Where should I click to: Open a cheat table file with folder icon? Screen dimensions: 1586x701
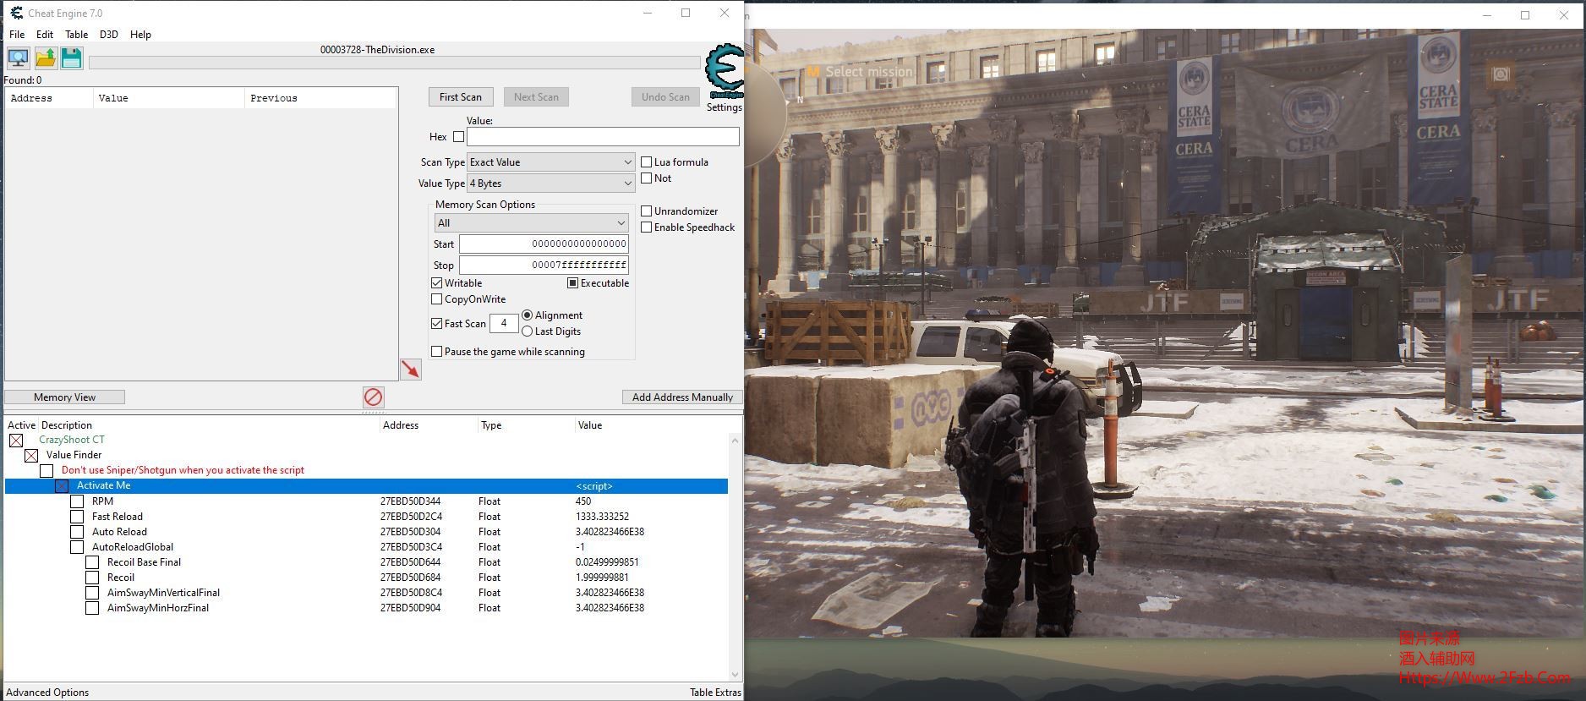(x=46, y=58)
